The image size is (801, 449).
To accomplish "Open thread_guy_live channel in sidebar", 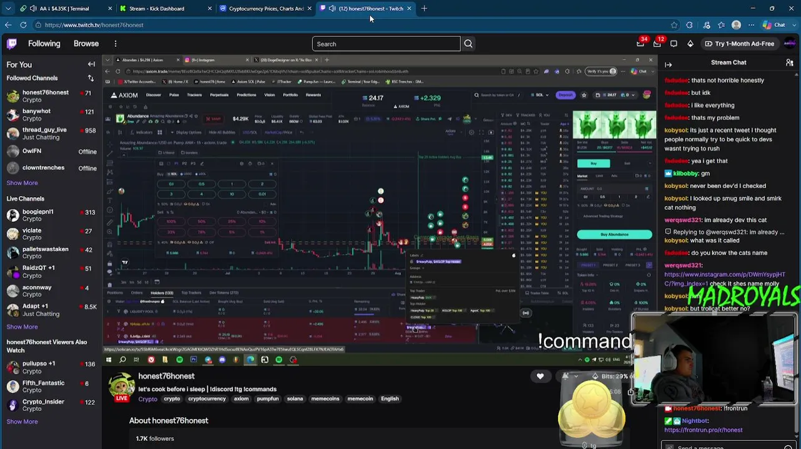I will click(51, 133).
